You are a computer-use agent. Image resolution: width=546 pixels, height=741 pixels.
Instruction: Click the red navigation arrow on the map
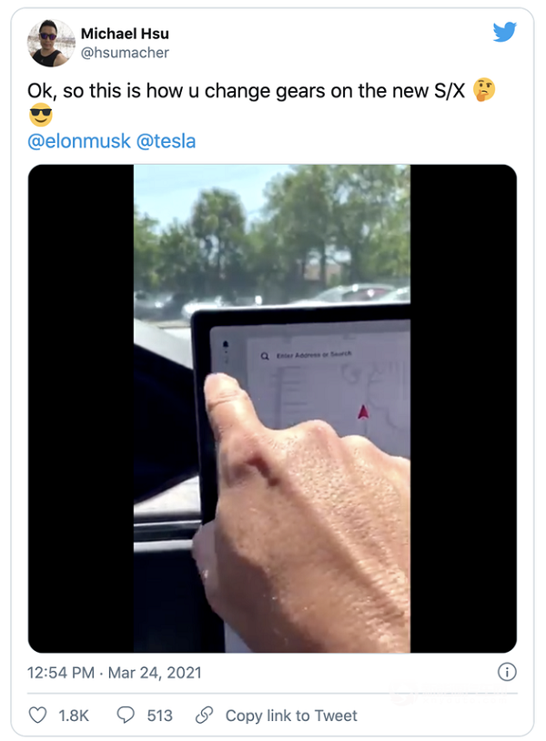(x=363, y=411)
